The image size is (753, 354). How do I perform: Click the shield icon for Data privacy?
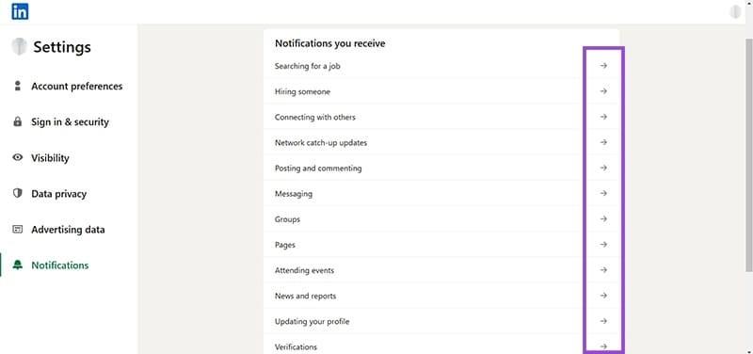[18, 194]
